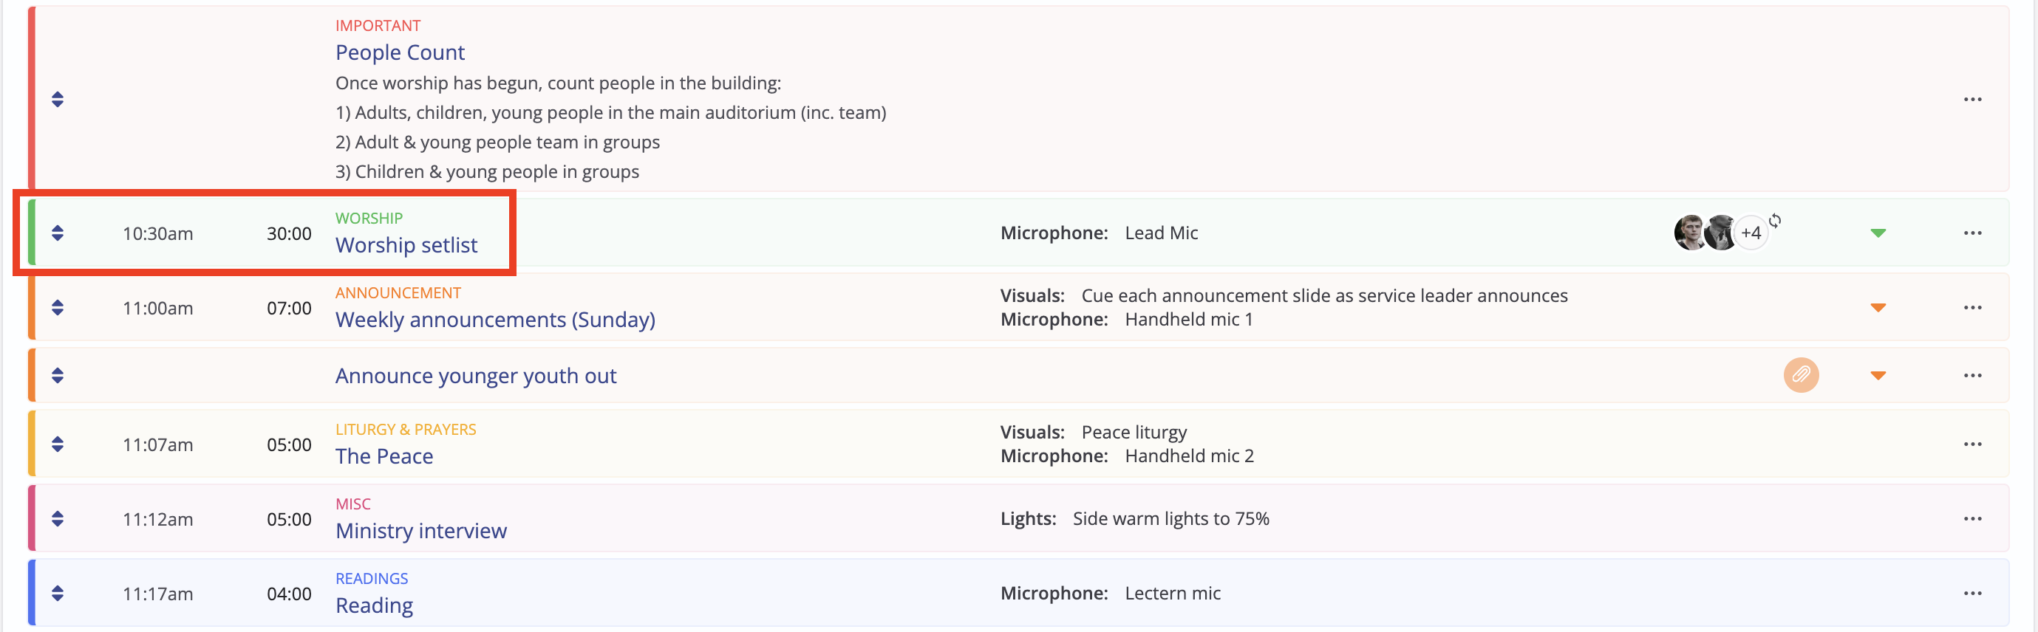
Task: Click the reorder handle on Worship setlist row
Action: click(x=57, y=233)
